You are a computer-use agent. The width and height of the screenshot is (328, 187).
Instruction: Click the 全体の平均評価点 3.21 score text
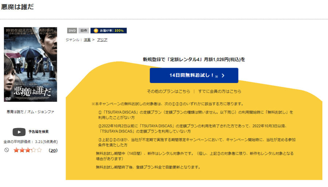point(30,142)
